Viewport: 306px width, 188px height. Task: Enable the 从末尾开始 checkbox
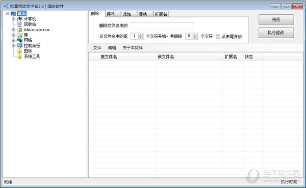pyautogui.click(x=218, y=37)
